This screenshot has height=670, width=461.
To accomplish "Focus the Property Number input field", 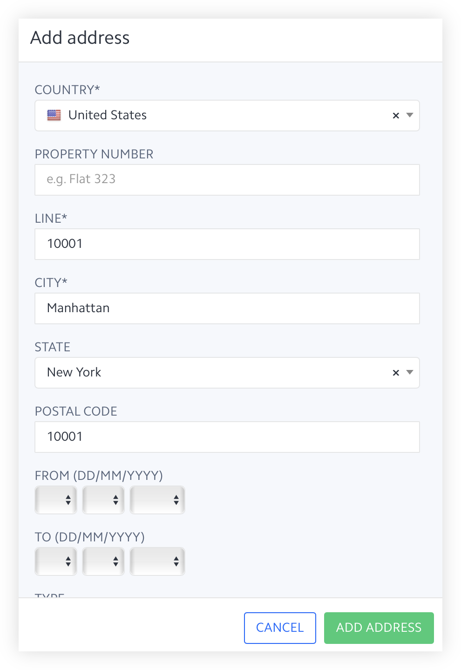I will point(227,180).
